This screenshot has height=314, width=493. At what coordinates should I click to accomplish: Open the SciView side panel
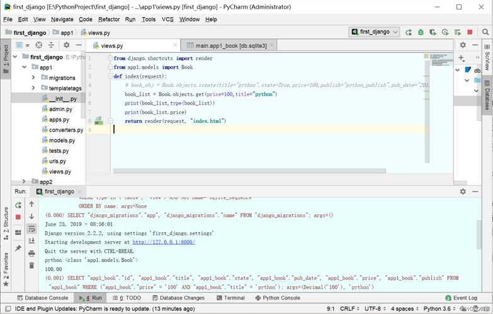[x=487, y=57]
